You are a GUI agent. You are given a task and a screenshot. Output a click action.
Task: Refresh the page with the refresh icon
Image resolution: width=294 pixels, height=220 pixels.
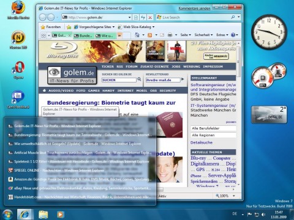(x=143, y=18)
